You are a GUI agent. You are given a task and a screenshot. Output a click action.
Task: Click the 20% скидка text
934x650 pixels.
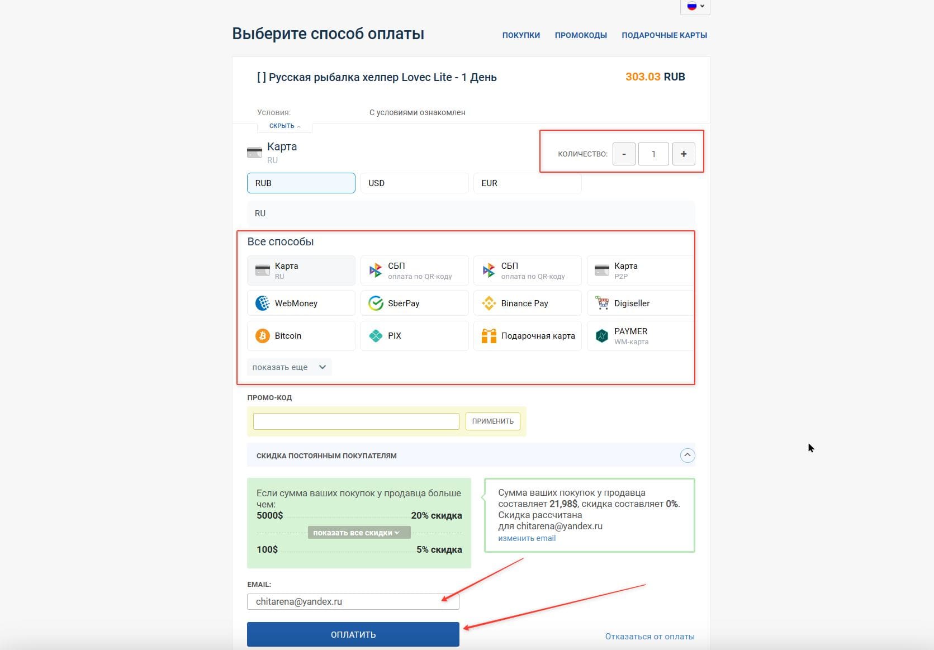tap(437, 515)
